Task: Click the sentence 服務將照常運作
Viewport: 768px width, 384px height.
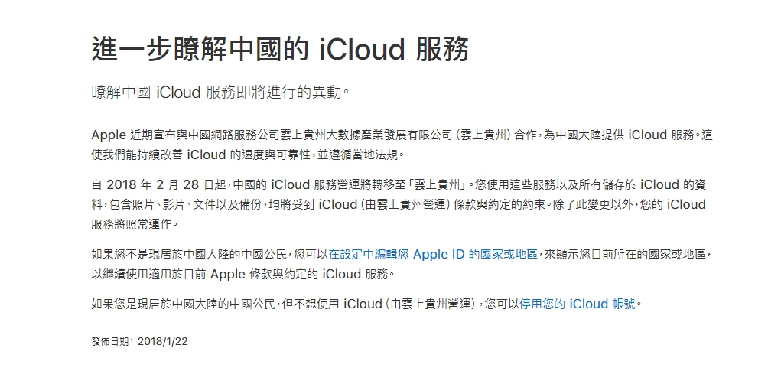Action: click(133, 224)
